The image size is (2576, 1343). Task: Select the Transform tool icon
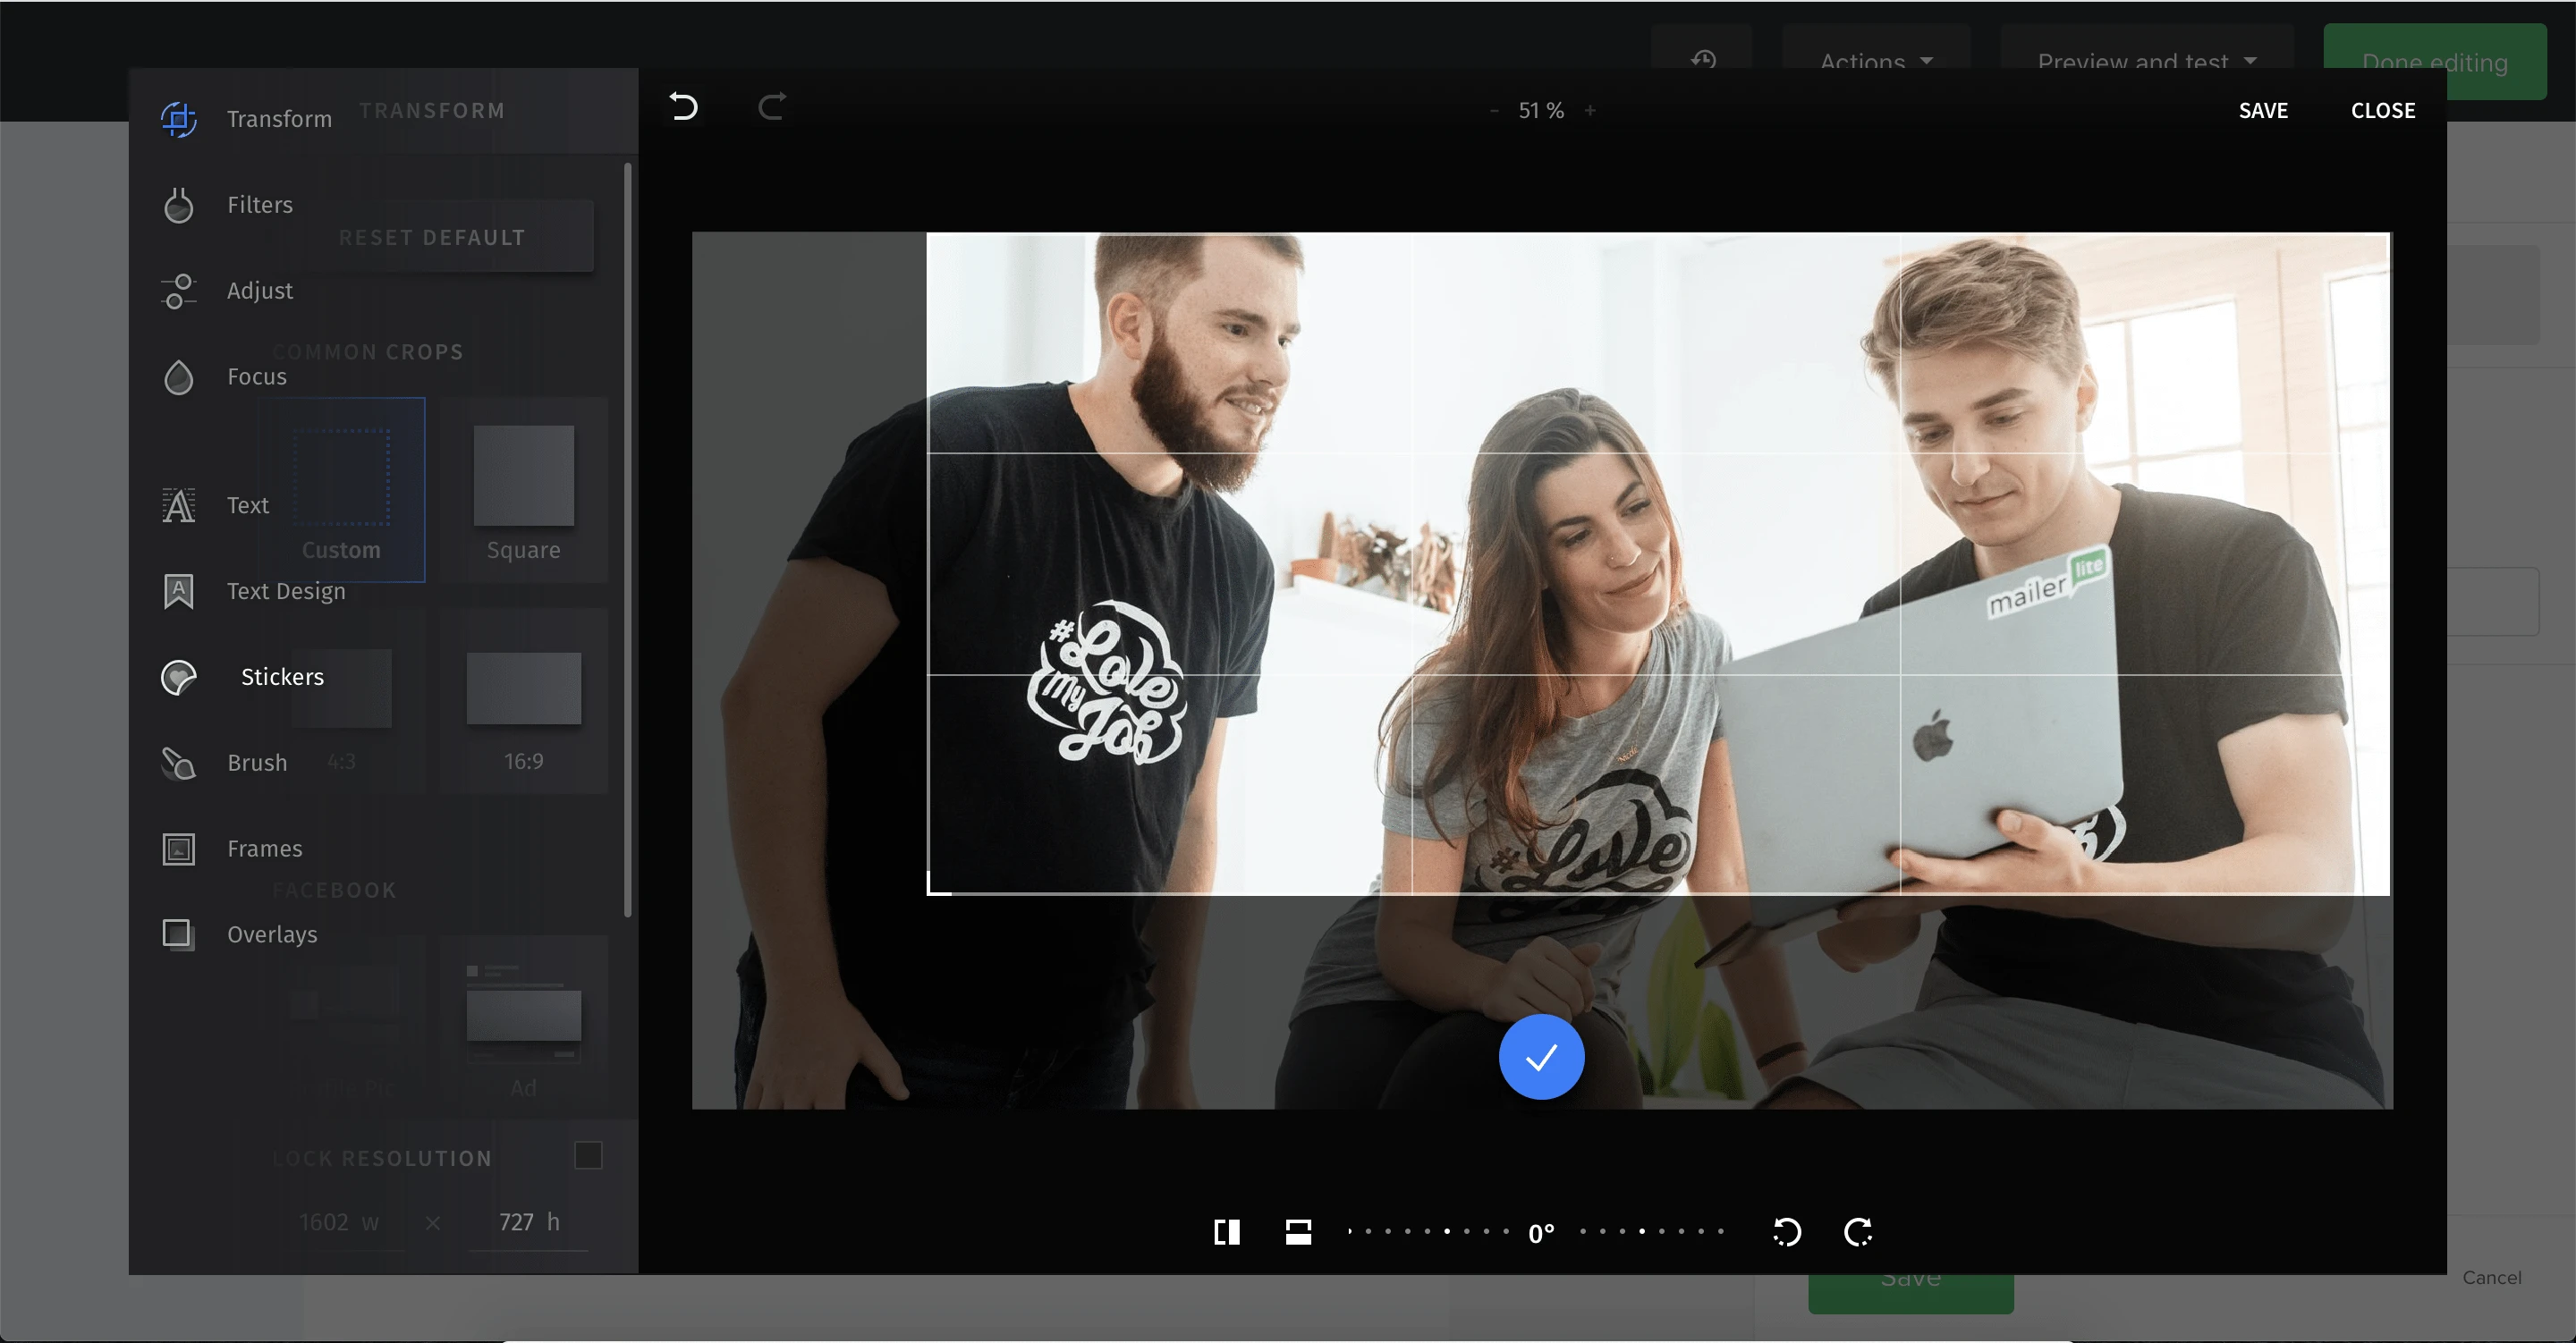coord(179,119)
